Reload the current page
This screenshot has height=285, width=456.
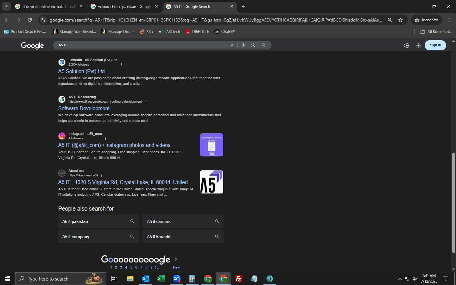coord(30,20)
